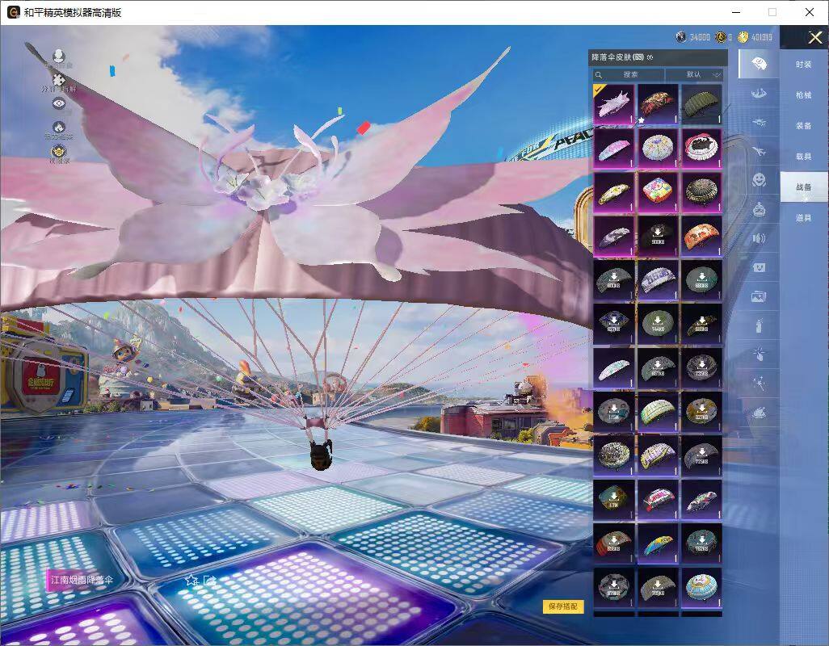Viewport: 829px width, 646px height.
Task: Open the tap effect hand icon
Action: pos(759,354)
